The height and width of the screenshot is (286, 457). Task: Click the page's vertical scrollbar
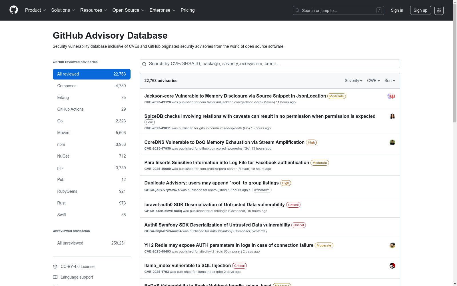click(x=455, y=71)
